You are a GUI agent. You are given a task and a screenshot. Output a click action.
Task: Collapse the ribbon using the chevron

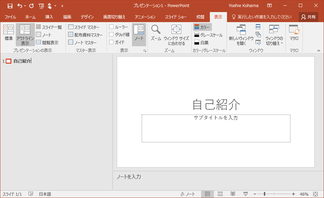click(319, 51)
